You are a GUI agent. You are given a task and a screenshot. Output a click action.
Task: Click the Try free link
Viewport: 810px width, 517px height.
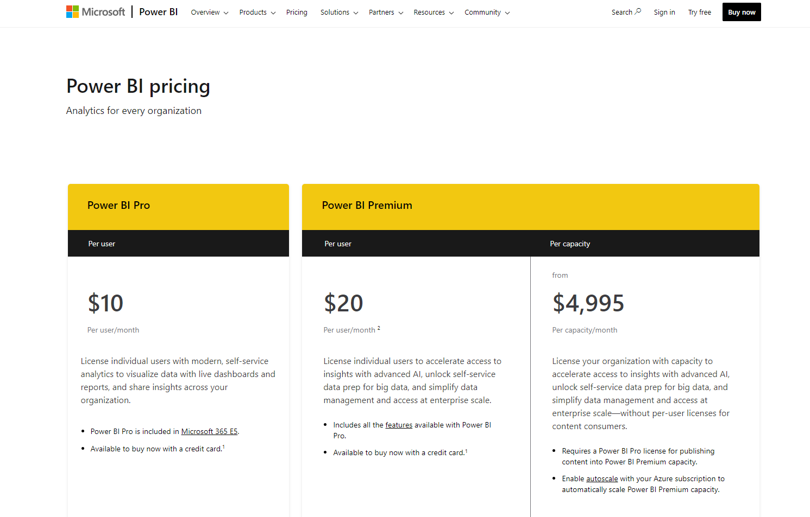coord(699,12)
